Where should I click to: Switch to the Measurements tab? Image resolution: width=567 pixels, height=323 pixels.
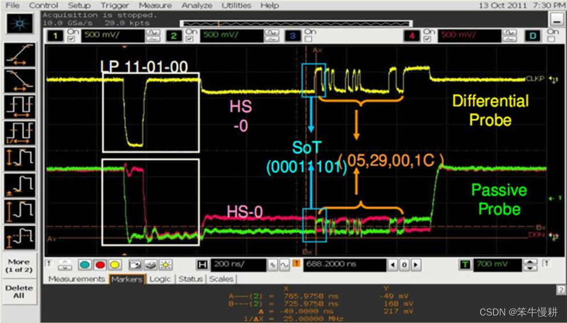[x=76, y=279]
